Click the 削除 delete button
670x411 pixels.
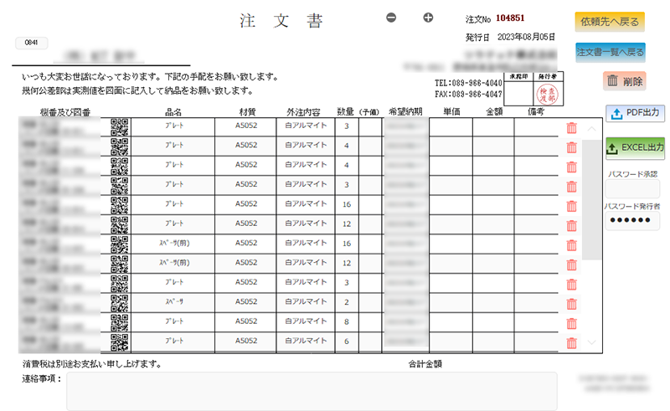click(623, 81)
